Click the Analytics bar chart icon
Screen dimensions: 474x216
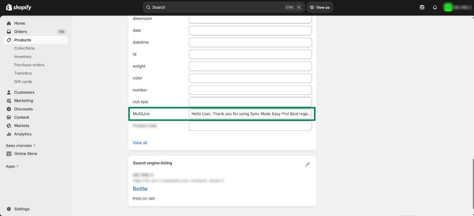(9, 134)
